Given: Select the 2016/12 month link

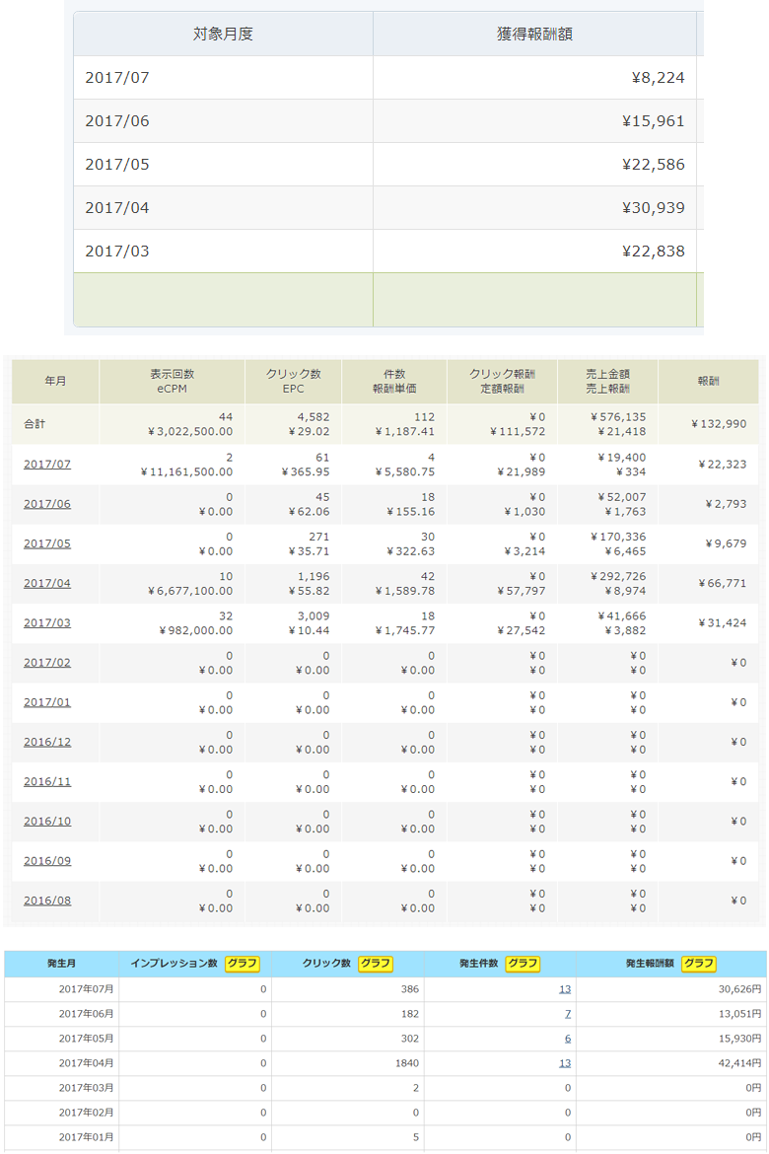Looking at the screenshot, I should (x=47, y=742).
